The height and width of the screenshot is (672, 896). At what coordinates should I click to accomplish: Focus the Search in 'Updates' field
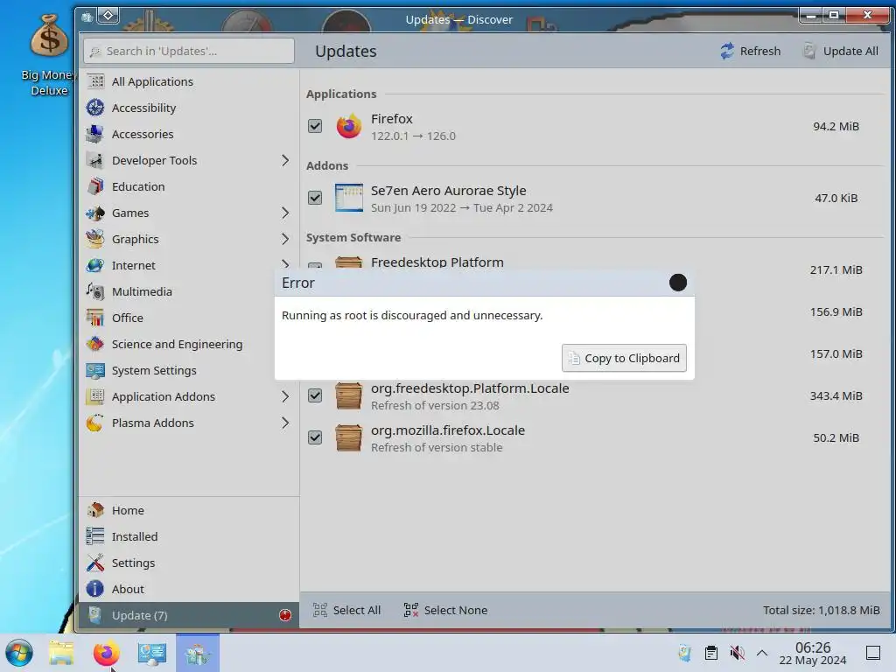pos(189,51)
